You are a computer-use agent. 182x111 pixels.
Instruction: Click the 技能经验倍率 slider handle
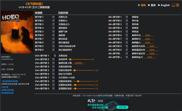click(x=75, y=70)
